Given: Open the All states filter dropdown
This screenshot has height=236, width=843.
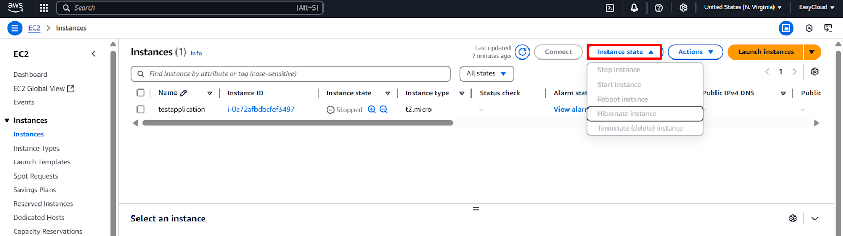Looking at the screenshot, I should click(487, 74).
